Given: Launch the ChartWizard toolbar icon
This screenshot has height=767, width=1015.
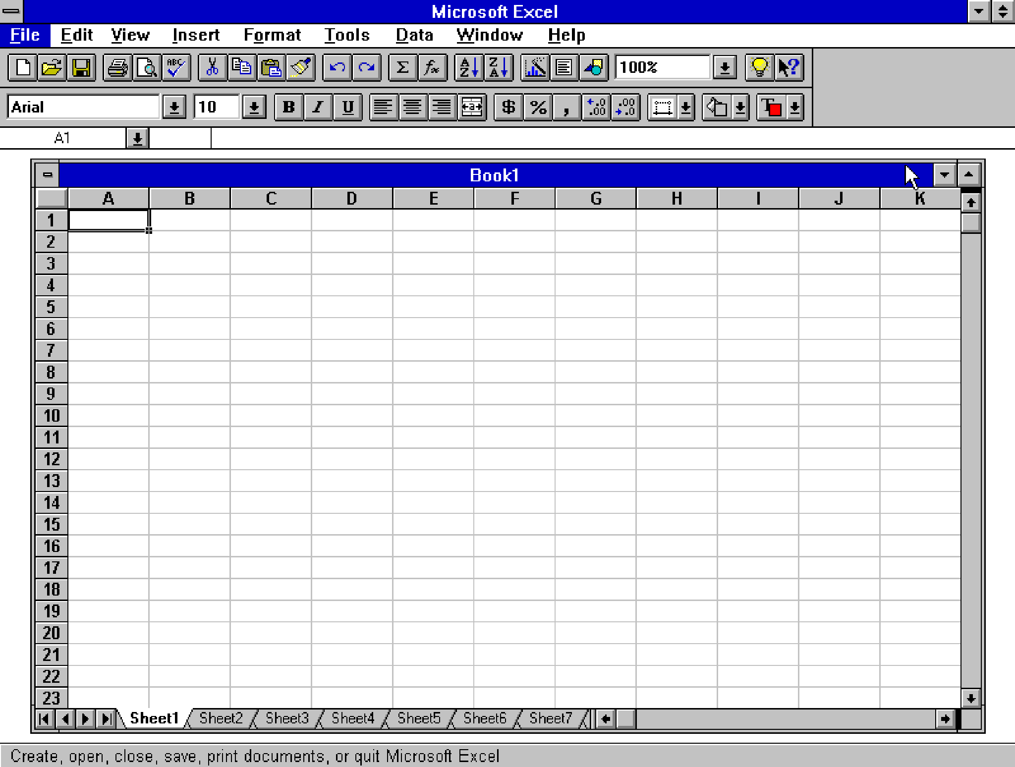Looking at the screenshot, I should [x=535, y=67].
